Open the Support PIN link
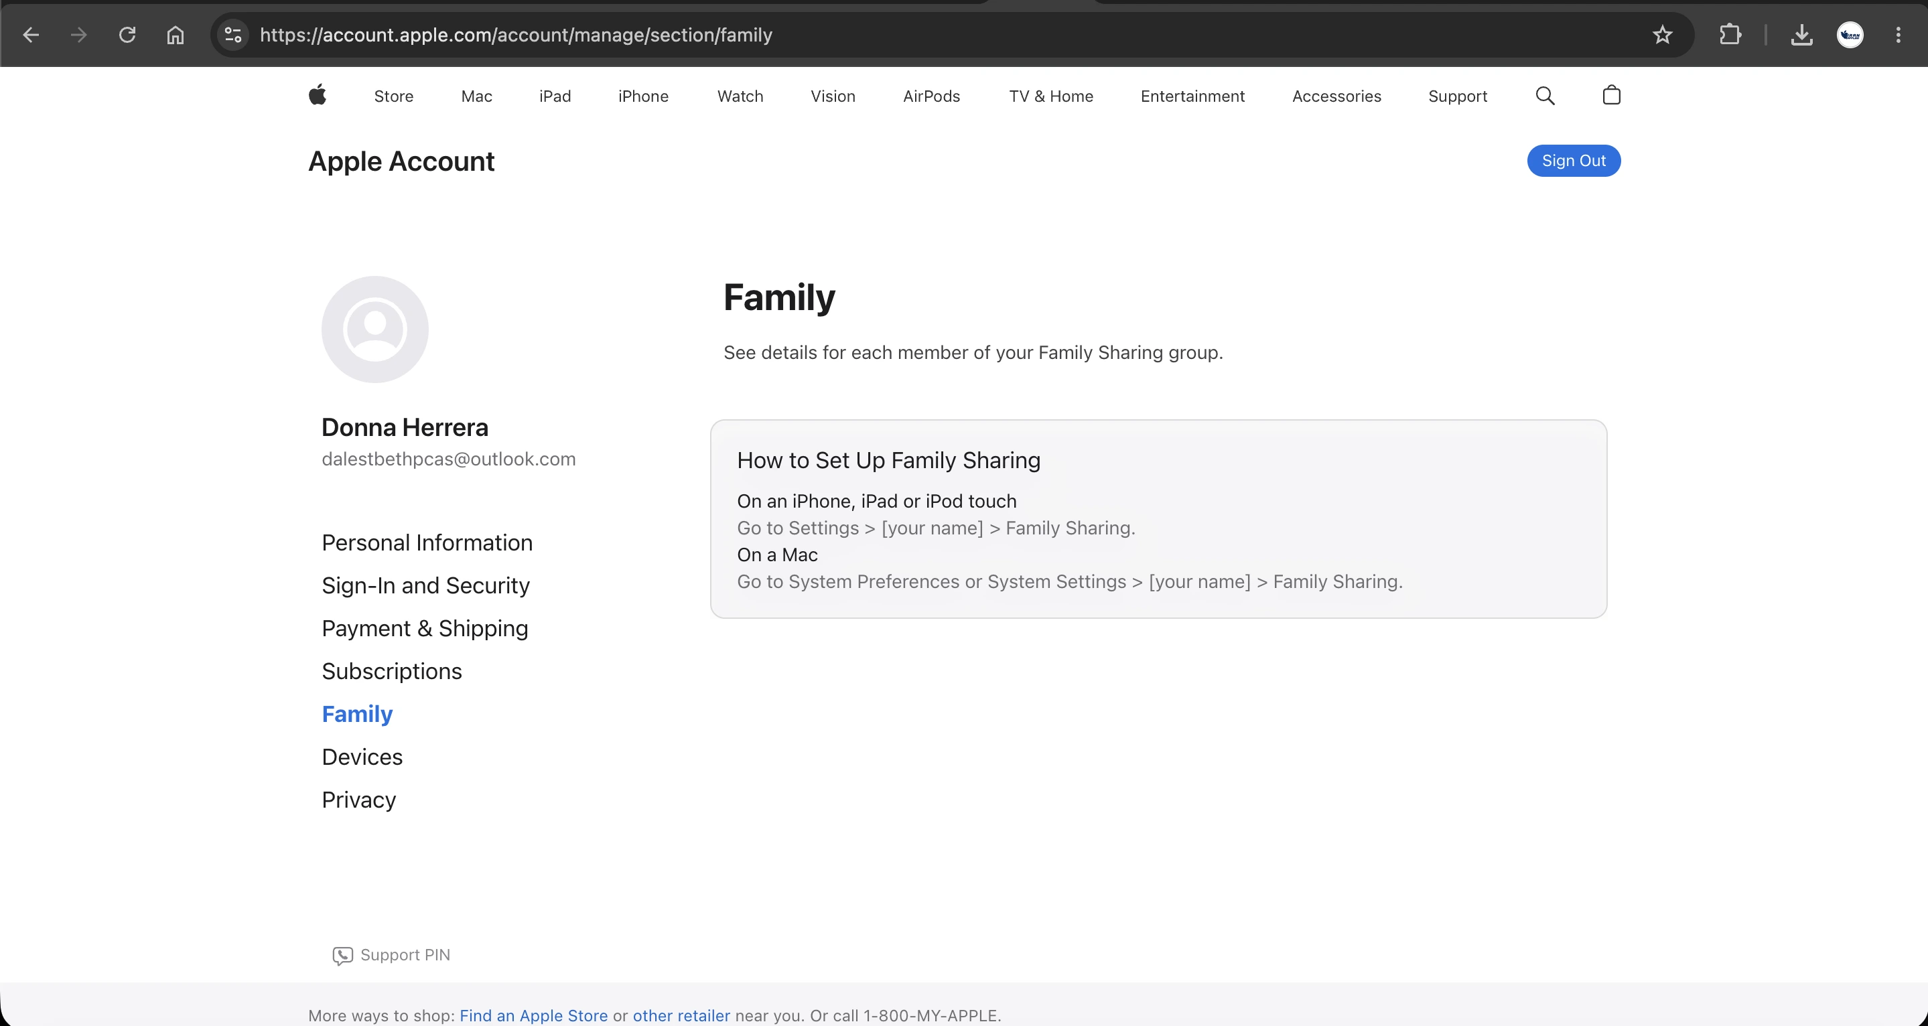The image size is (1928, 1026). coord(391,954)
